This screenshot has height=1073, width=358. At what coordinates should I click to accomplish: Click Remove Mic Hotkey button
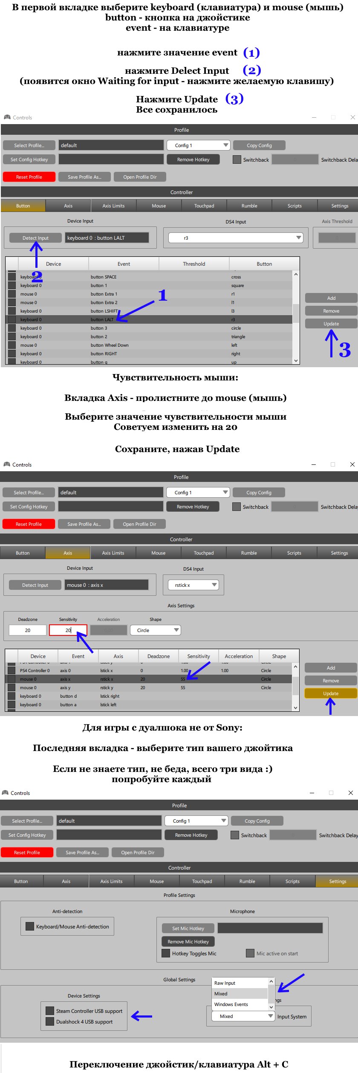pos(188,942)
